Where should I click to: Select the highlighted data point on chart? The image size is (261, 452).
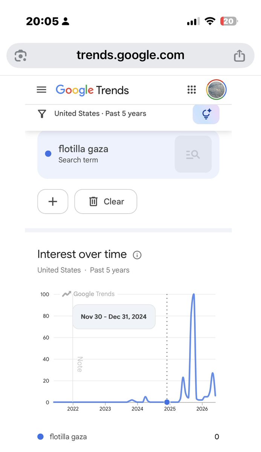click(x=167, y=402)
